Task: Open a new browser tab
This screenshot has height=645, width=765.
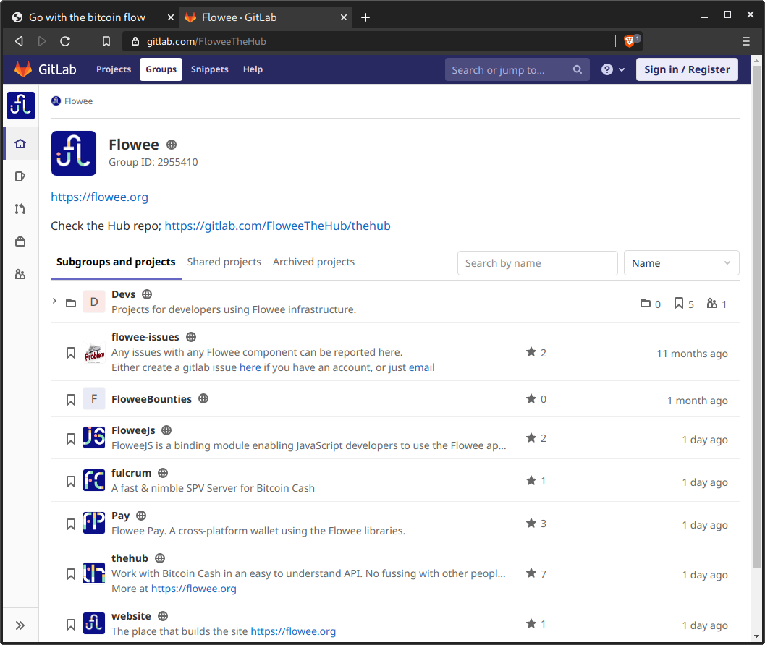Action: click(365, 17)
